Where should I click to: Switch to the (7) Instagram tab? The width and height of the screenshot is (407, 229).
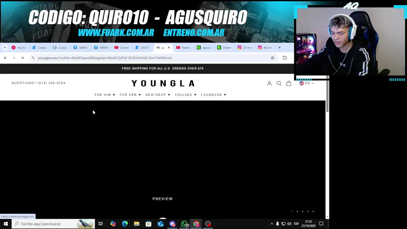click(x=245, y=48)
